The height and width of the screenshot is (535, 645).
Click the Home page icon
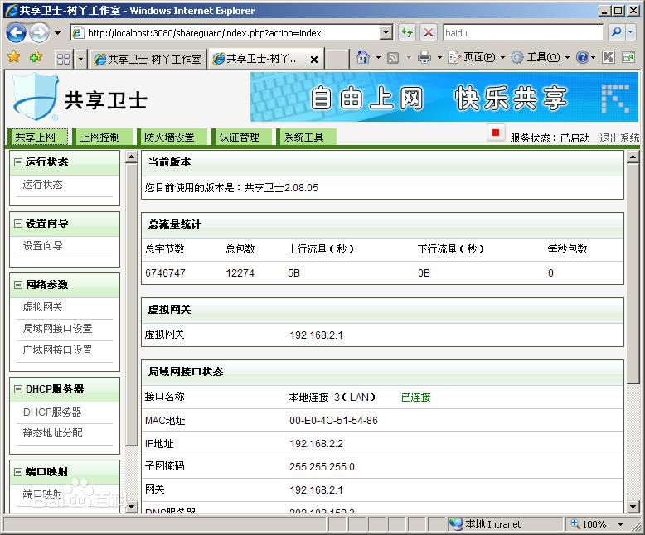point(362,57)
